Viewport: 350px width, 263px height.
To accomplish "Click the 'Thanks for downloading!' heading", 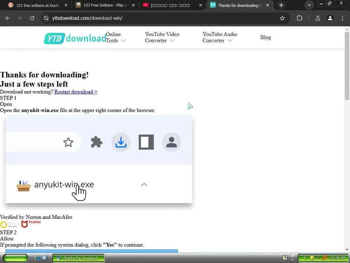I will click(x=44, y=75).
